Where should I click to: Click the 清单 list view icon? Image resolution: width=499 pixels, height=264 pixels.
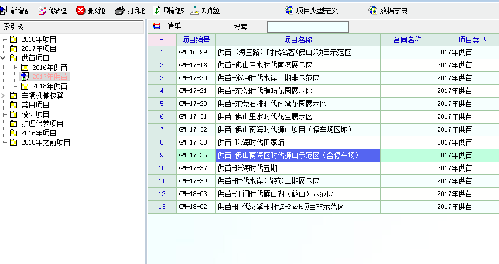(156, 26)
